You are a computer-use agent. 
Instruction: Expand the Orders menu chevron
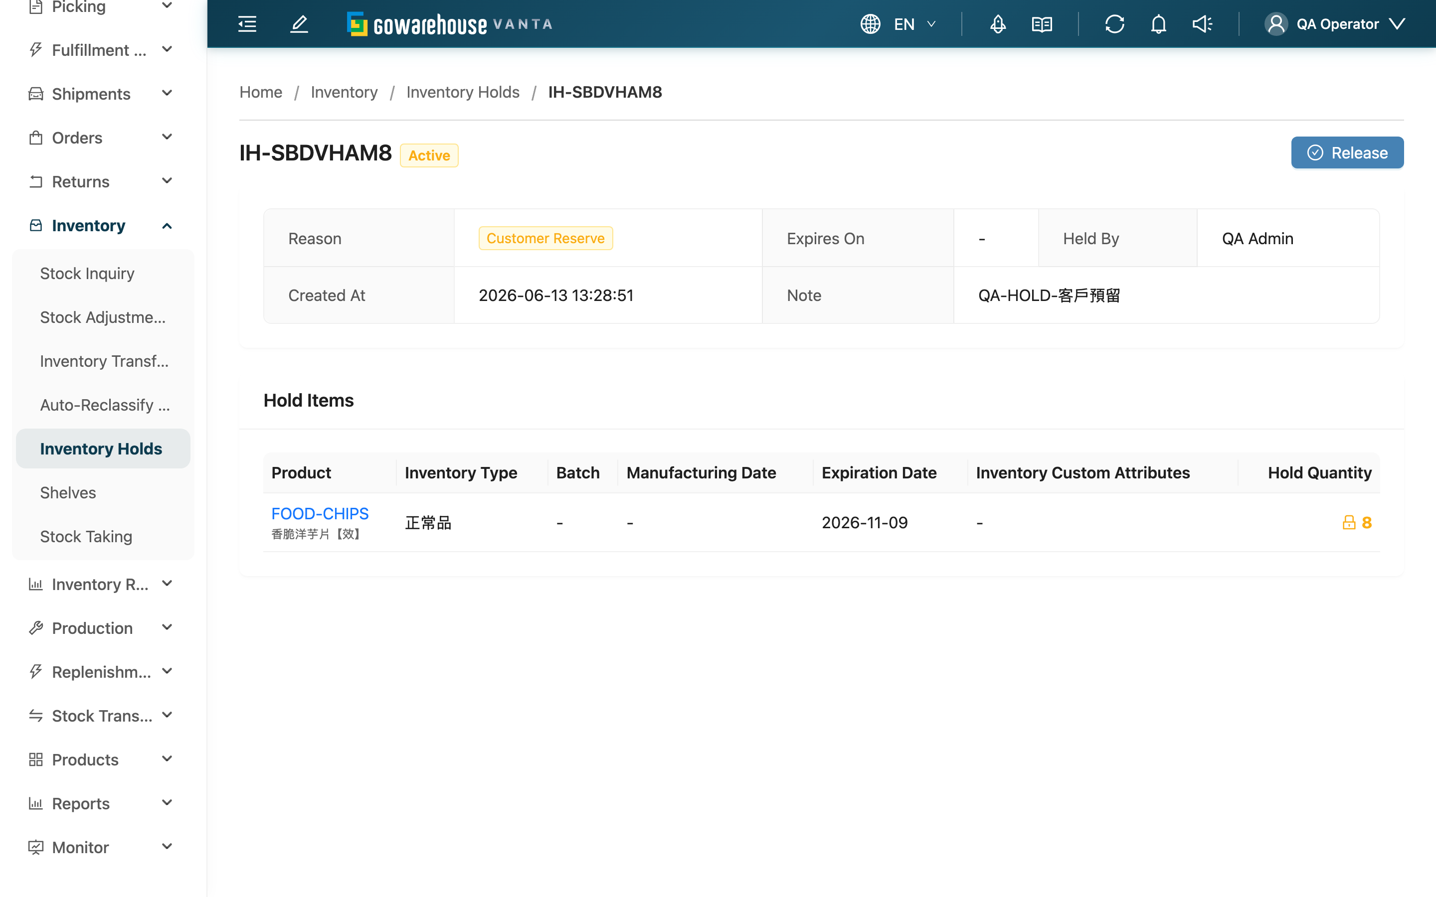tap(167, 137)
